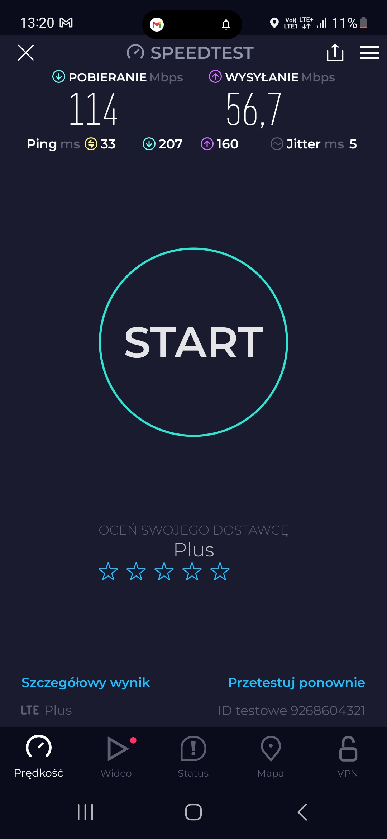
Task: Tap the download arrow icon beside POBIERANIE
Action: click(59, 77)
